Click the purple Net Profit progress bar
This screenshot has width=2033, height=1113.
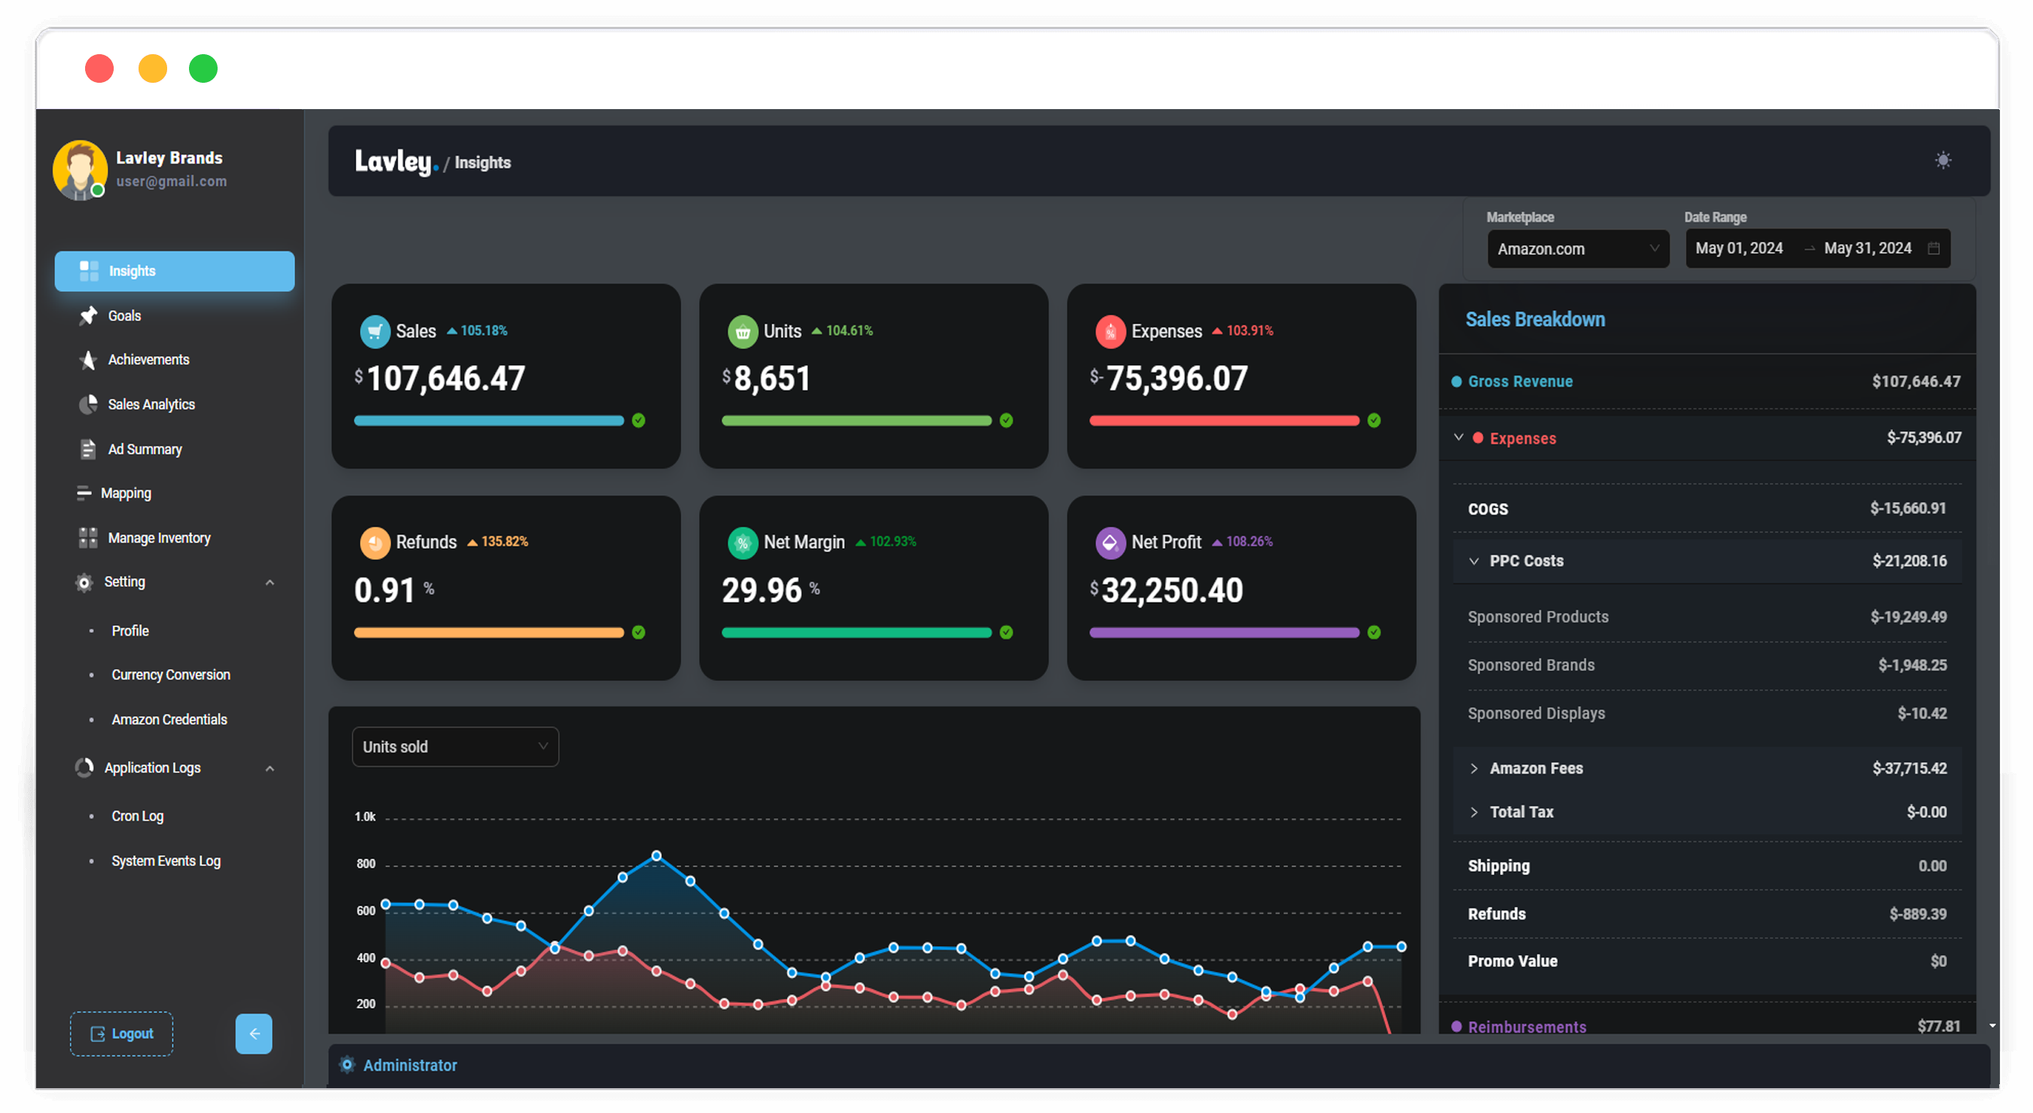pos(1224,633)
